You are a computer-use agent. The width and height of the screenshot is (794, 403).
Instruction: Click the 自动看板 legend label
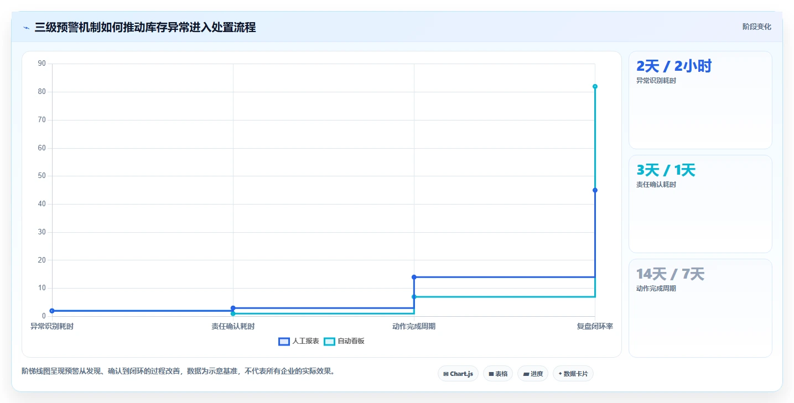(351, 341)
